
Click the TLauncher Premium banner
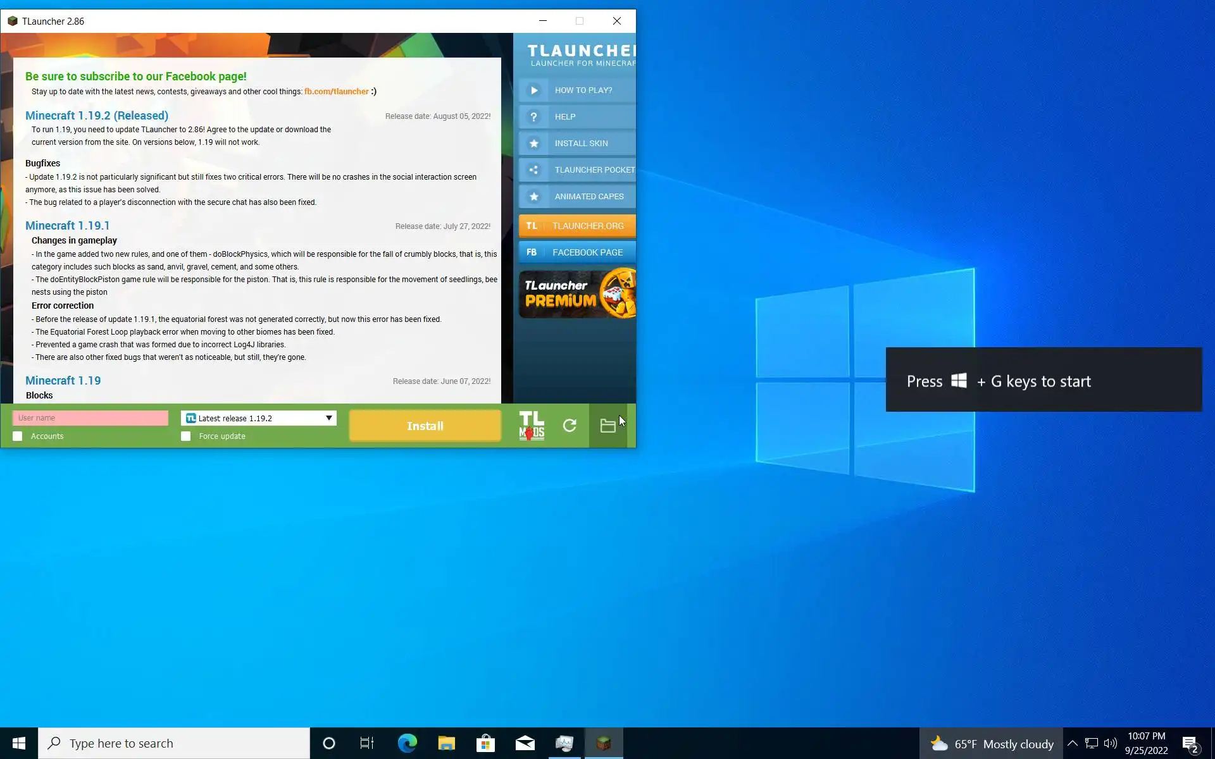[x=577, y=294]
